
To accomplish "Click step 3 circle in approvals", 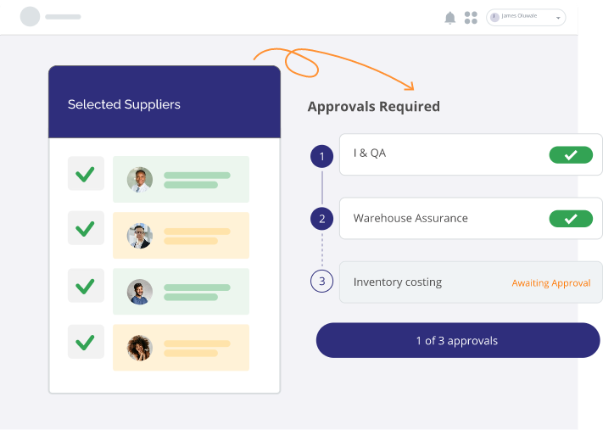I will pos(321,282).
